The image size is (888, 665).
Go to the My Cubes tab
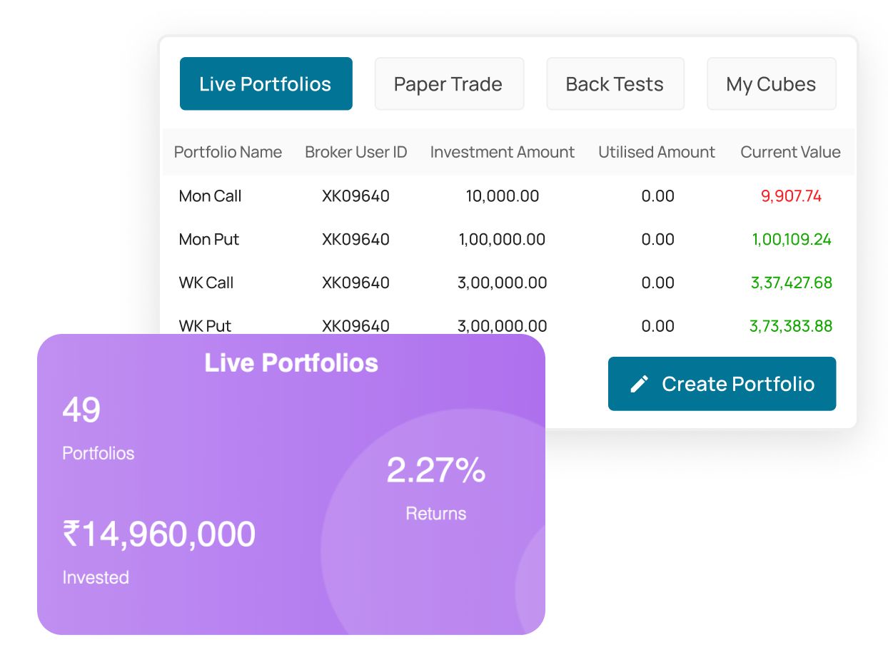click(x=771, y=83)
